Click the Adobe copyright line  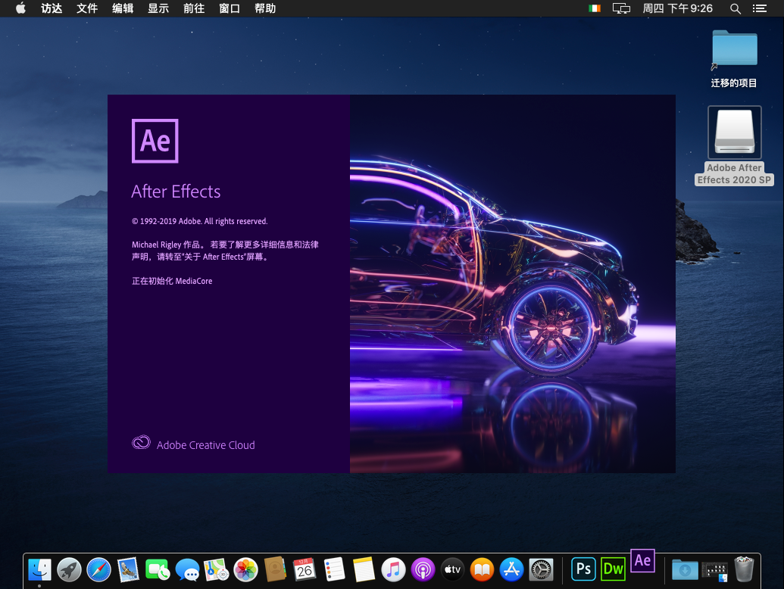[x=199, y=221]
